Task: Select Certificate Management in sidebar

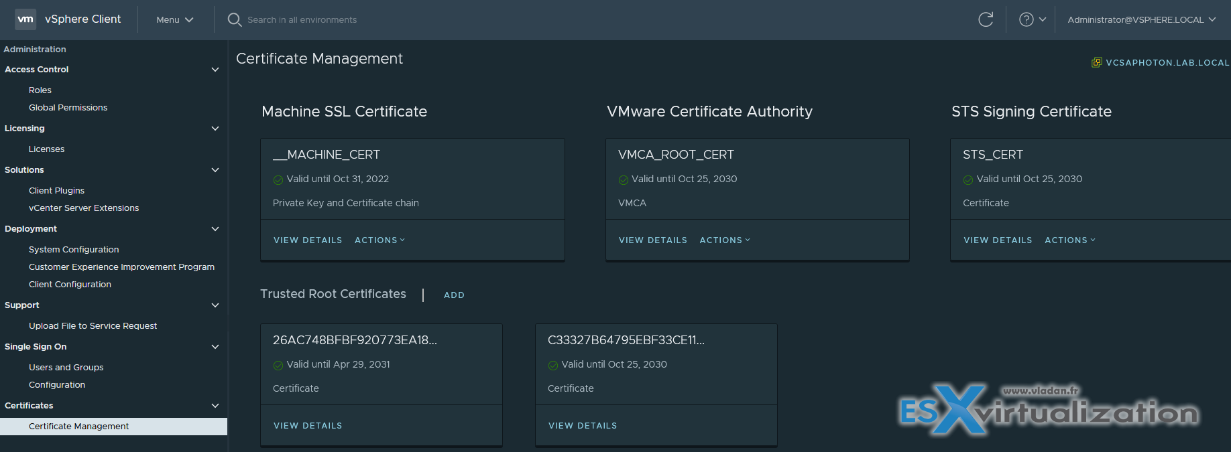Action: coord(113,427)
